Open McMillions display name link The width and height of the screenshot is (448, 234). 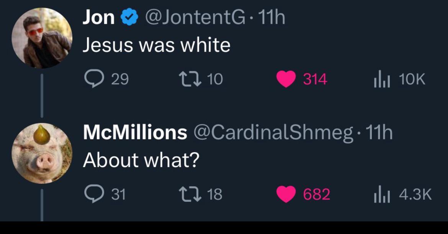[x=135, y=132]
